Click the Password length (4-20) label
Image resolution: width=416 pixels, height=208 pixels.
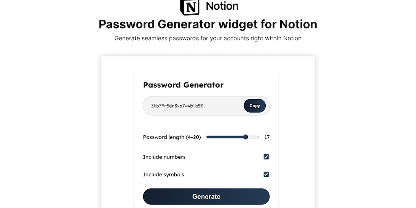tap(172, 137)
